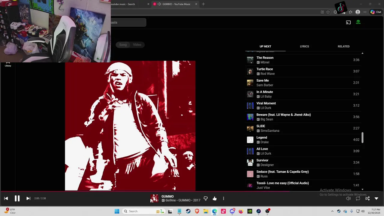Skip to the next track
Screen dimensions: 384x216
click(28, 198)
